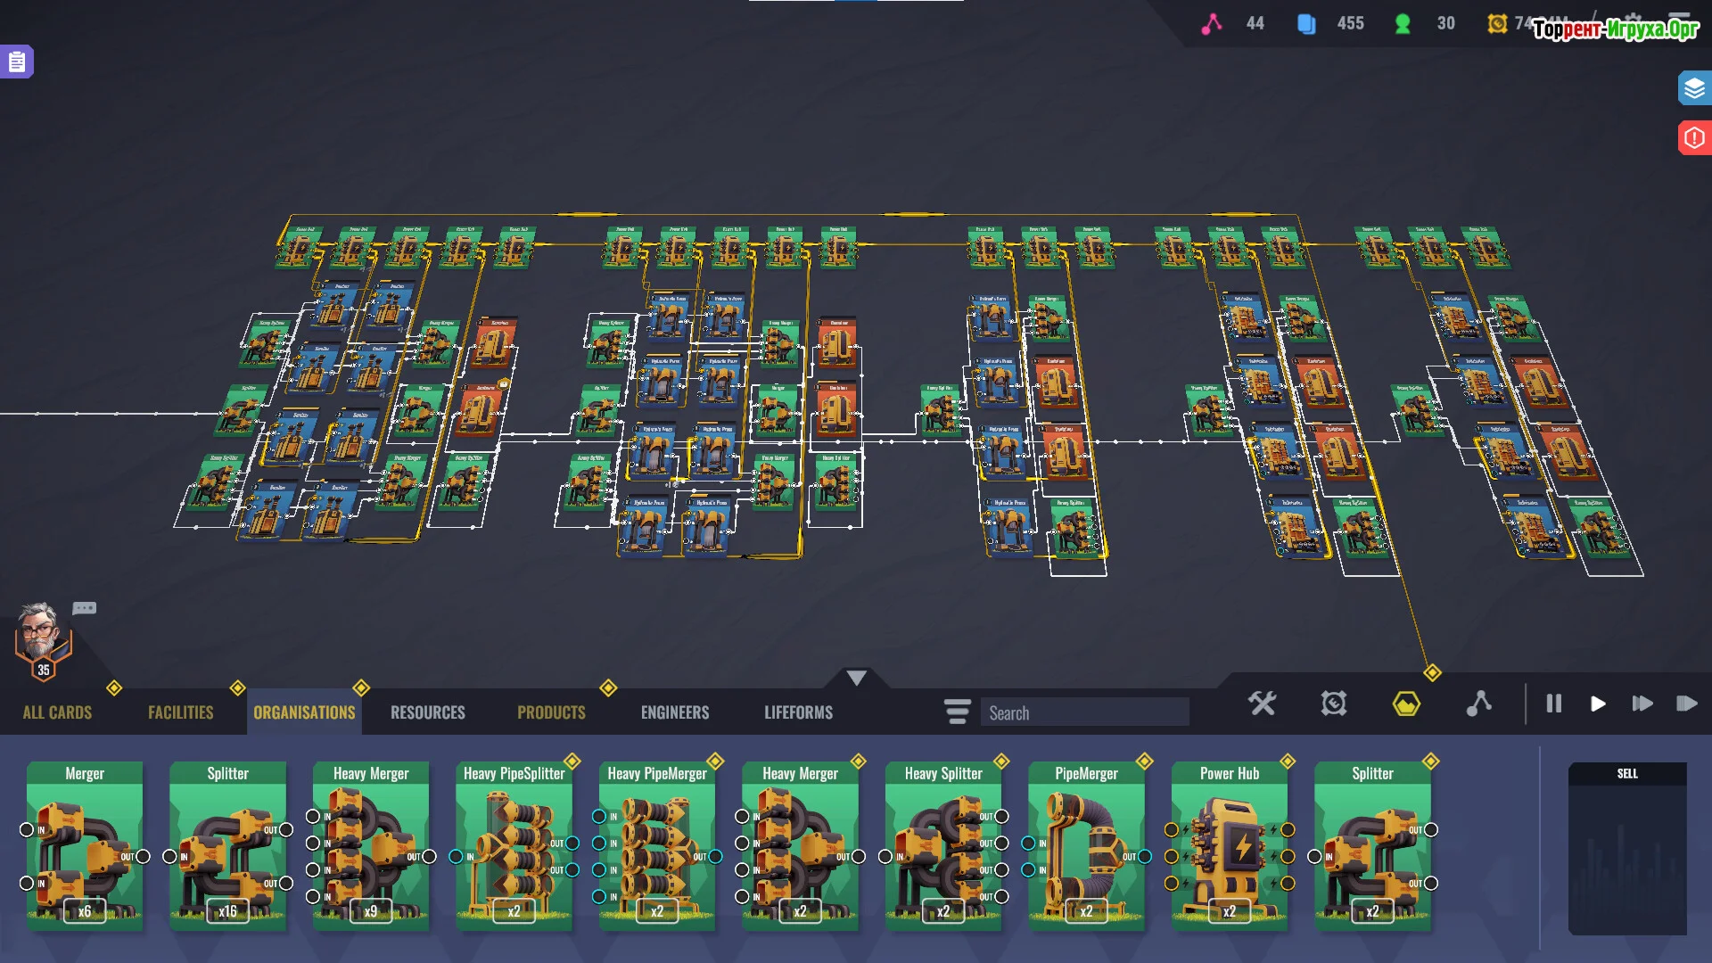Select the Power Hub card
This screenshot has width=1712, height=963.
click(1229, 843)
